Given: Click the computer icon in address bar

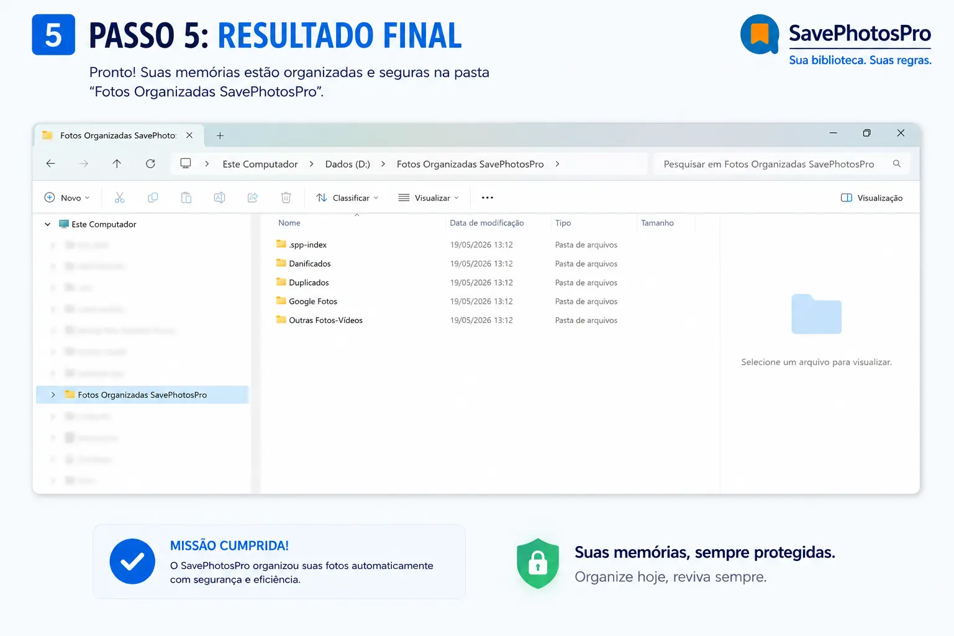Looking at the screenshot, I should tap(185, 163).
